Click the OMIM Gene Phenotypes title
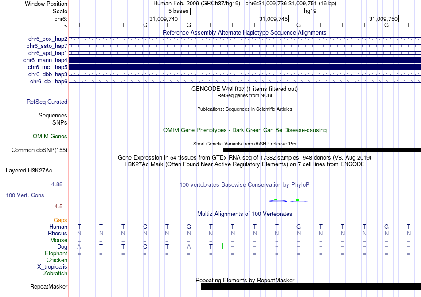This screenshot has height=297, width=421. pyautogui.click(x=245, y=130)
